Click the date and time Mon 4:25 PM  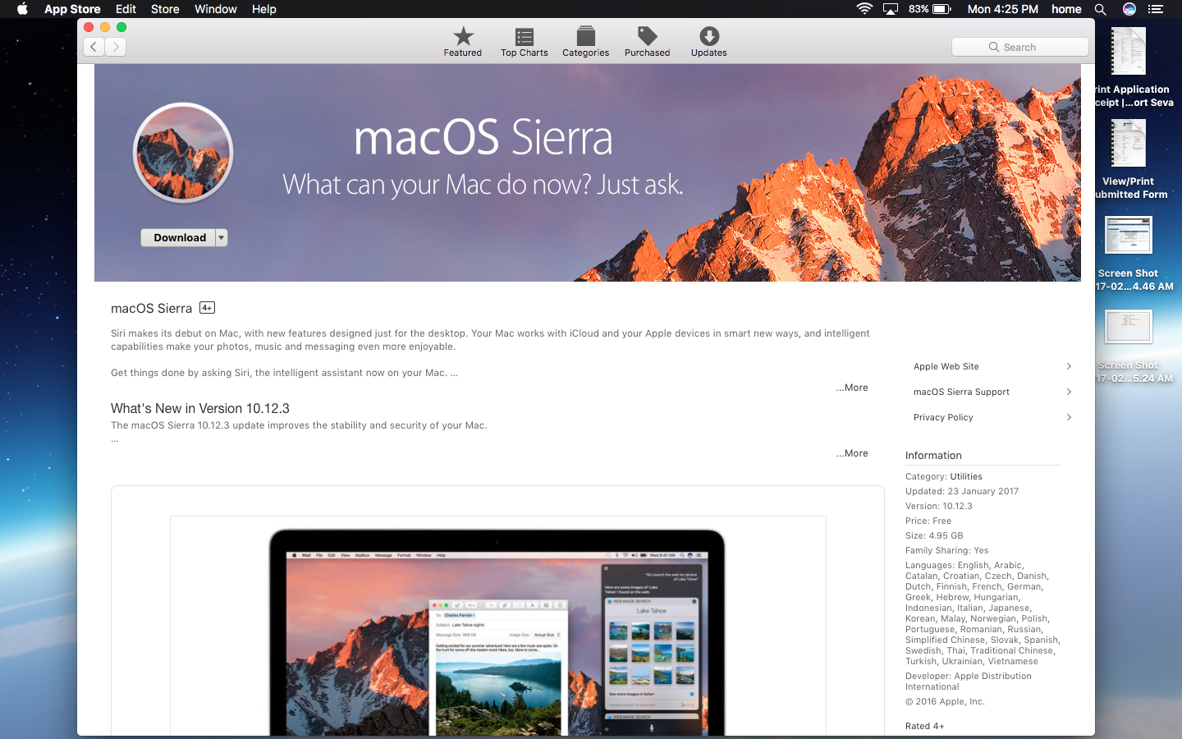click(1002, 9)
